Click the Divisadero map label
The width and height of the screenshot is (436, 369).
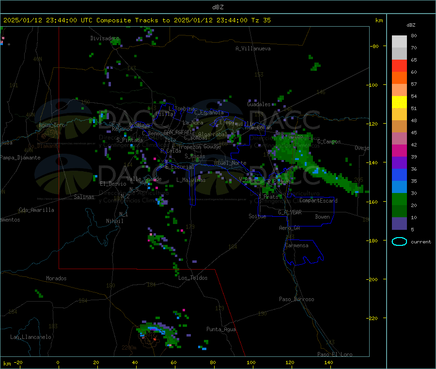105,38
